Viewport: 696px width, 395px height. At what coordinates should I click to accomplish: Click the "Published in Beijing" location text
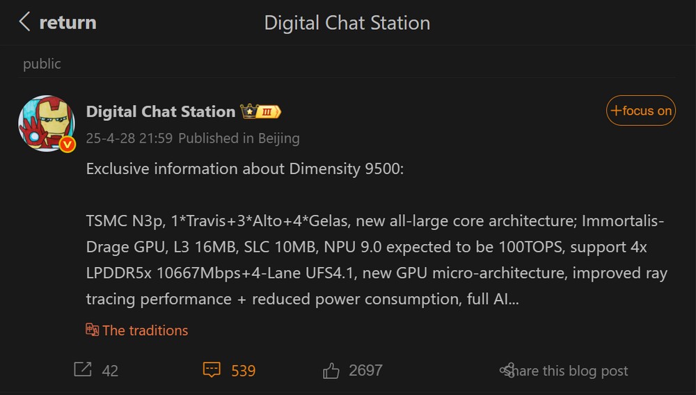[x=239, y=138]
